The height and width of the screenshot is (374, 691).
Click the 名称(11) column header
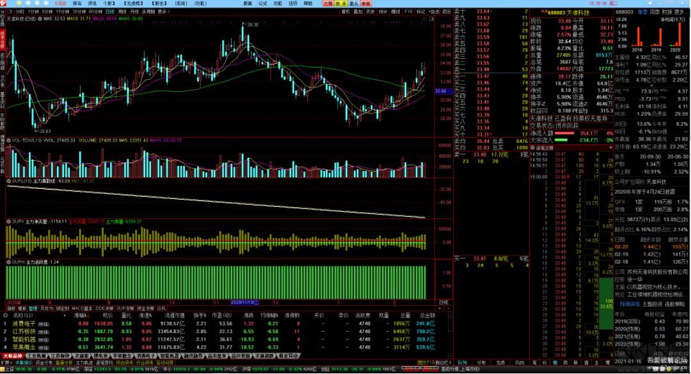click(24, 315)
